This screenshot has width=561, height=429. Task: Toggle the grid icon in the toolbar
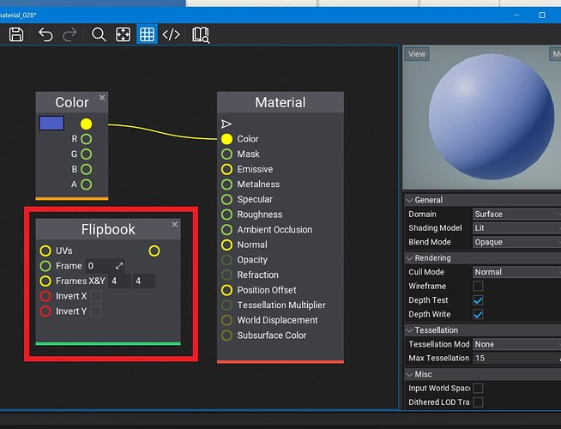tap(147, 34)
